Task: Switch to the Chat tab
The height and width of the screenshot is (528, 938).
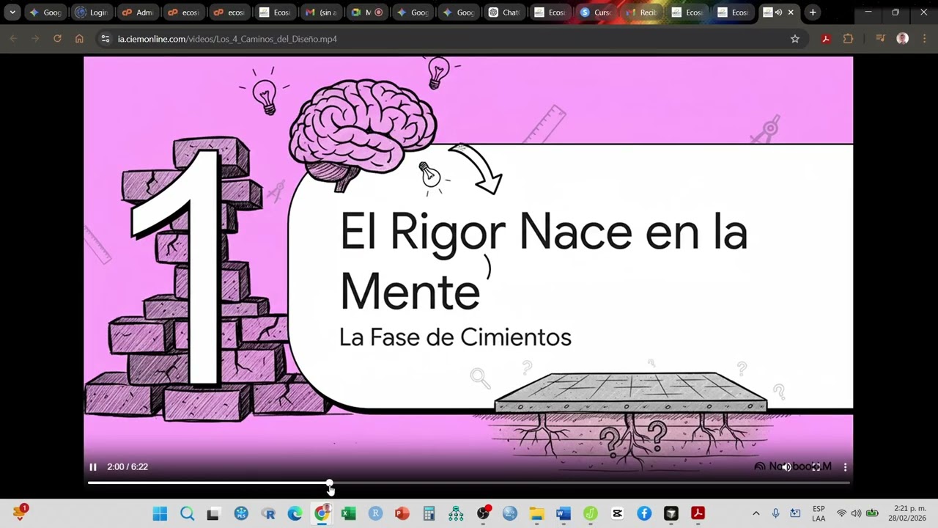Action: click(504, 12)
